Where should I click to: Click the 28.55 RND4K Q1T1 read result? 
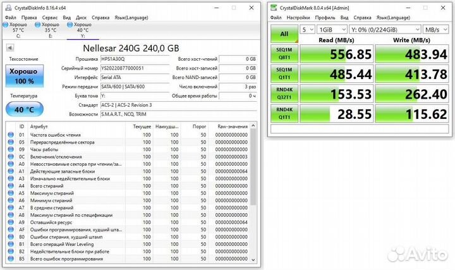(x=337, y=114)
